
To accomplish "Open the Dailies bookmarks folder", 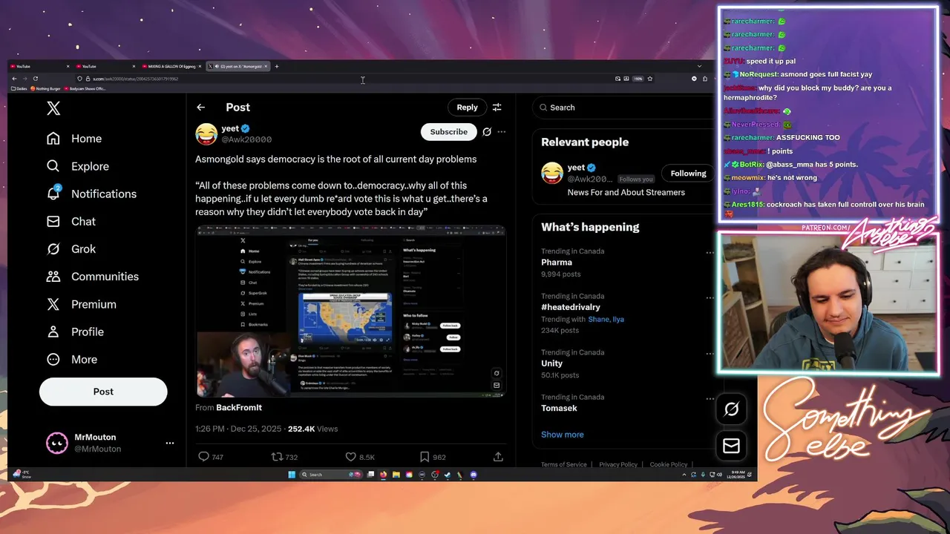I will (x=19, y=88).
